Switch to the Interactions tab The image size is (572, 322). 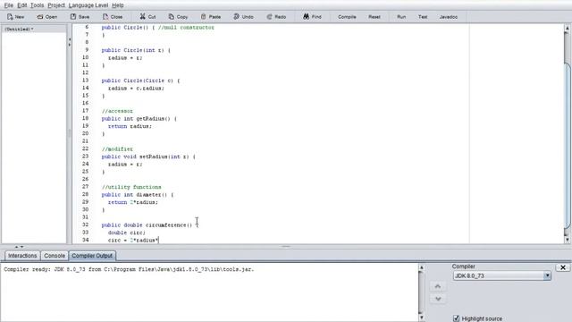point(22,256)
